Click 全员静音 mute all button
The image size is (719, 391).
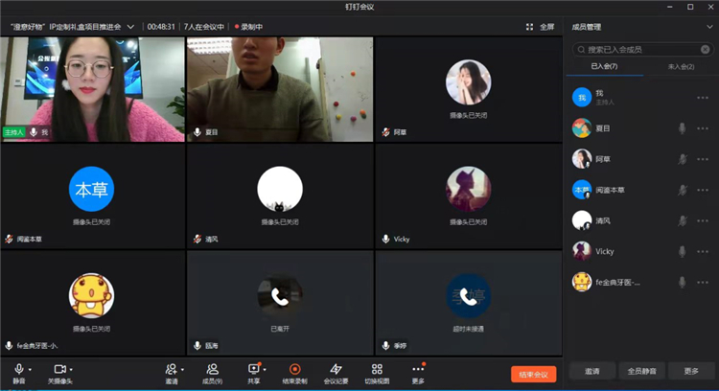pyautogui.click(x=641, y=371)
